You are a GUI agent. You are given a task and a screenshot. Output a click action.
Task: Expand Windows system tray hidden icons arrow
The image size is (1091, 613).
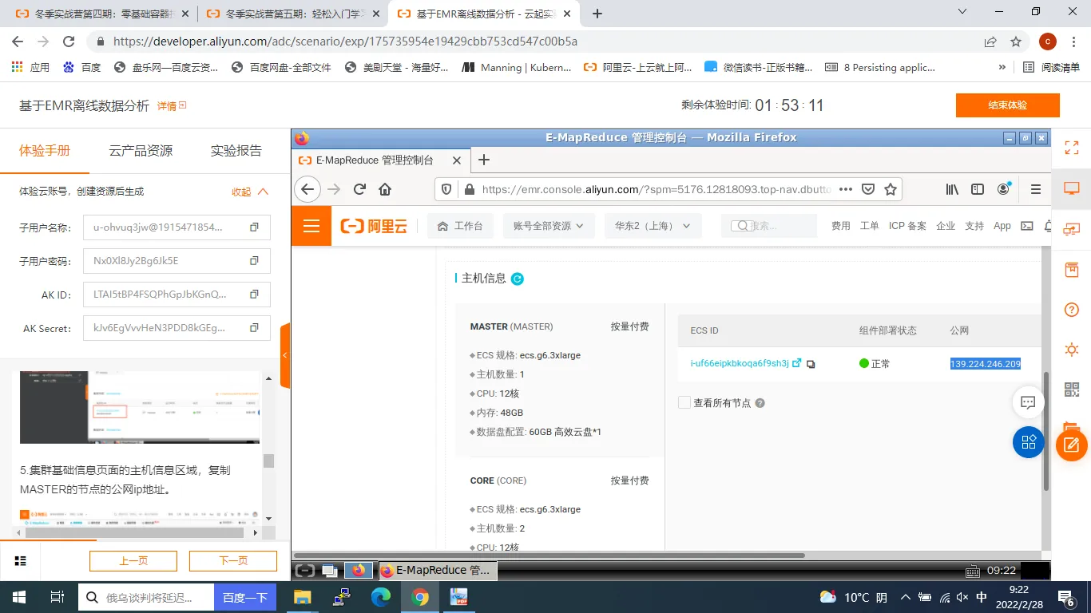[905, 597]
